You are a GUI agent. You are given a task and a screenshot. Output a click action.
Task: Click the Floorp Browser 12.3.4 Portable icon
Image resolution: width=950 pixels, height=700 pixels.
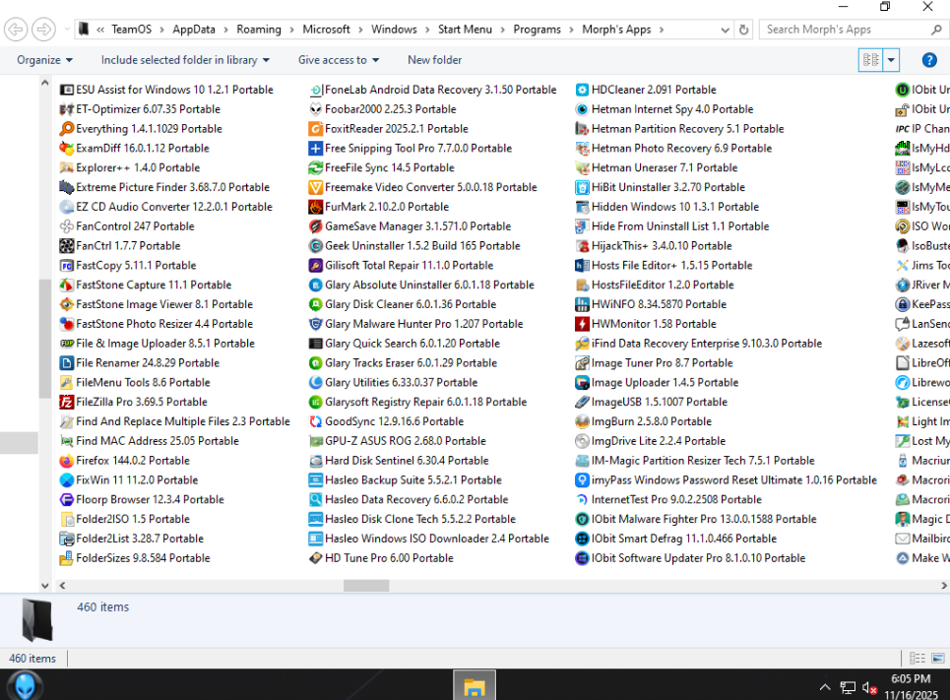pyautogui.click(x=67, y=499)
